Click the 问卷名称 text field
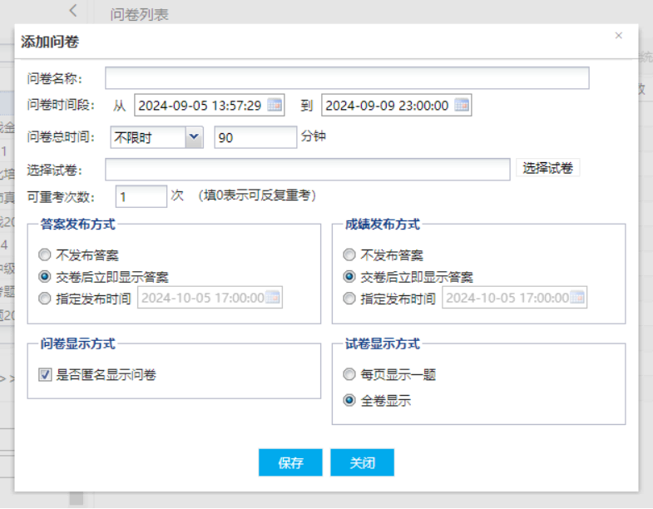This screenshot has height=509, width=653. coord(347,78)
